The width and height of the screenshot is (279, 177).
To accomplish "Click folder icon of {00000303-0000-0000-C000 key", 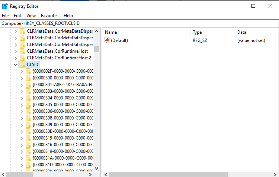I will [28, 91].
